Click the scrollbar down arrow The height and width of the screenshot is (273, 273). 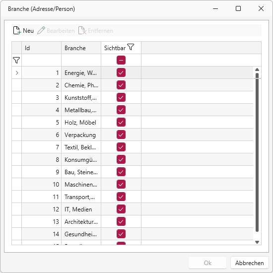coord(257,242)
